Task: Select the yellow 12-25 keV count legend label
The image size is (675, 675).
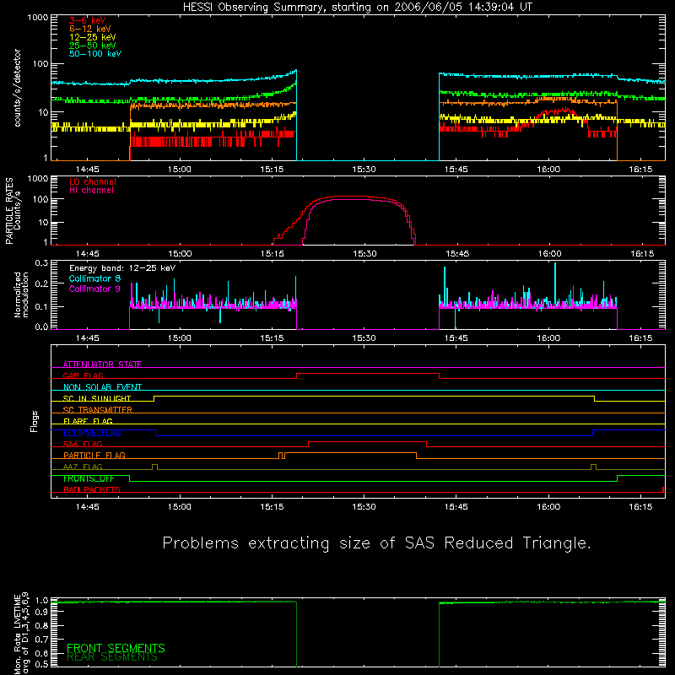Action: point(93,37)
